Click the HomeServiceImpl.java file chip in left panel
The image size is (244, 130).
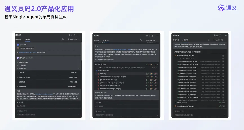point(25,48)
